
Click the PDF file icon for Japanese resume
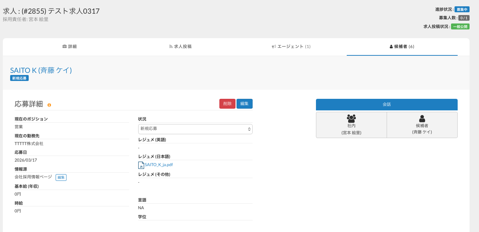[141, 165]
